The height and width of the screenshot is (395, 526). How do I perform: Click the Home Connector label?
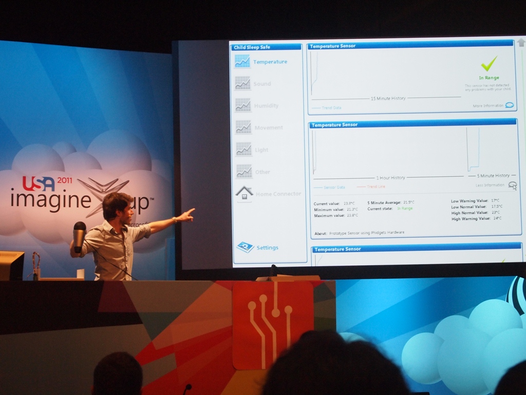pyautogui.click(x=278, y=194)
